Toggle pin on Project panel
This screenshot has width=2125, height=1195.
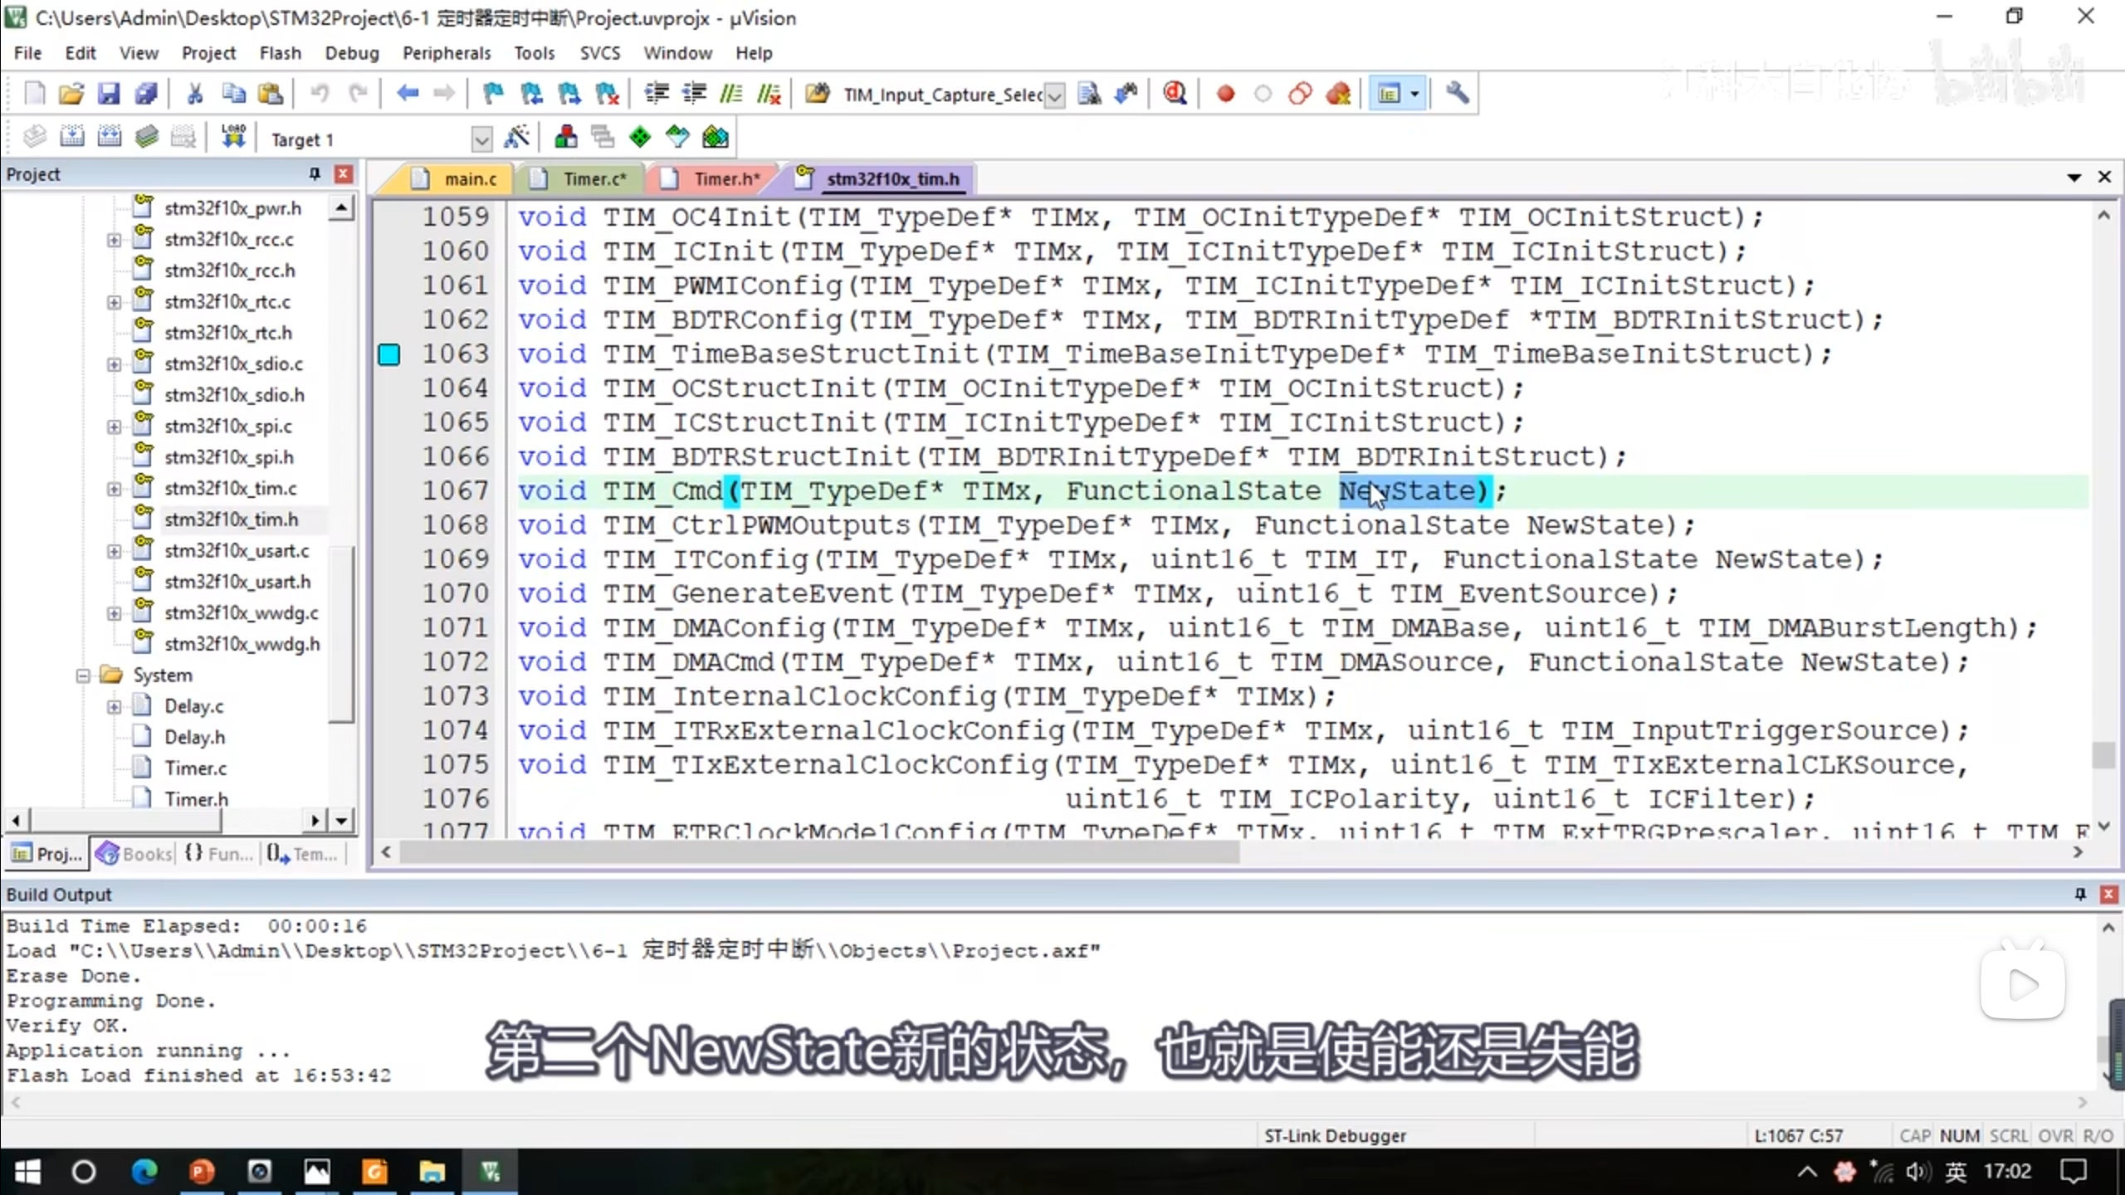(x=315, y=174)
